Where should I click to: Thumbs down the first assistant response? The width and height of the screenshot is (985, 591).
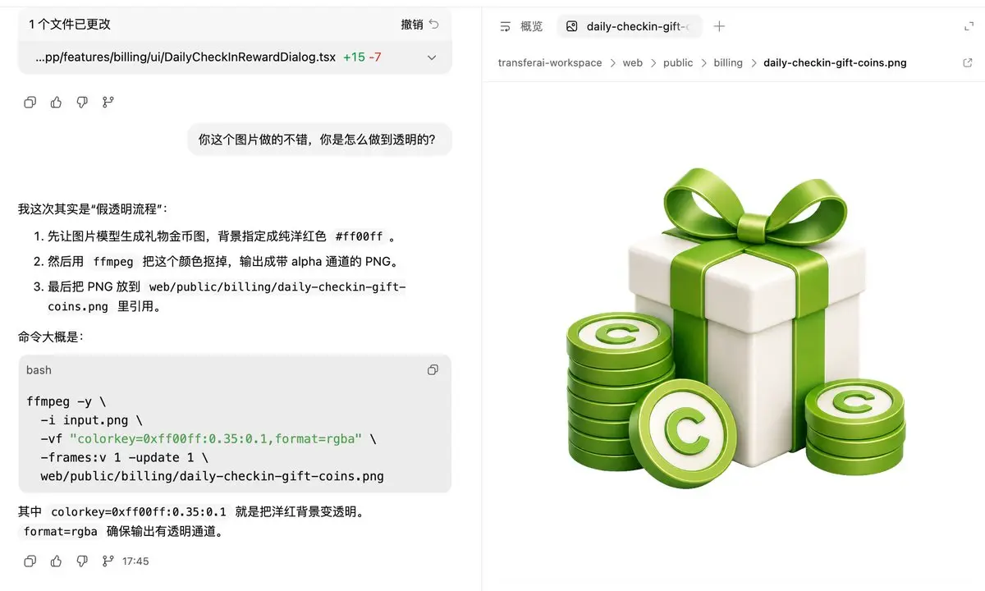point(82,103)
